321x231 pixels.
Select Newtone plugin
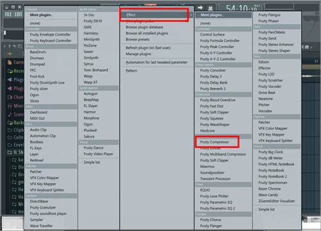click(x=265, y=99)
